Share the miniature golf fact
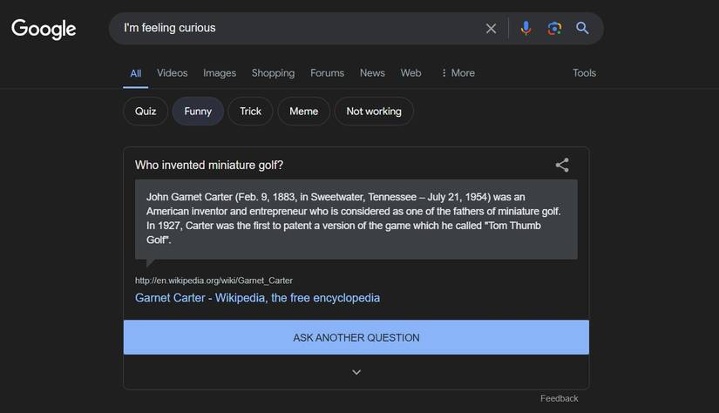 pyautogui.click(x=562, y=165)
